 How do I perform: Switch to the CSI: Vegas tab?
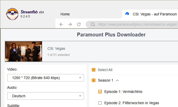point(150,14)
